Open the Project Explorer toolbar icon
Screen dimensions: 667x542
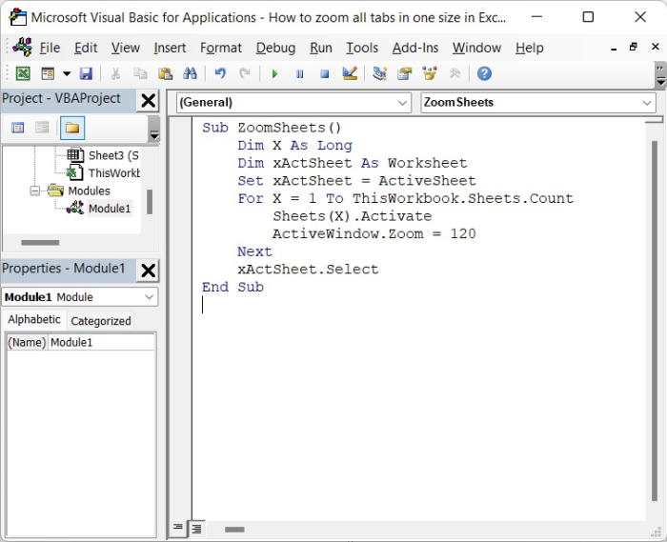click(x=379, y=74)
